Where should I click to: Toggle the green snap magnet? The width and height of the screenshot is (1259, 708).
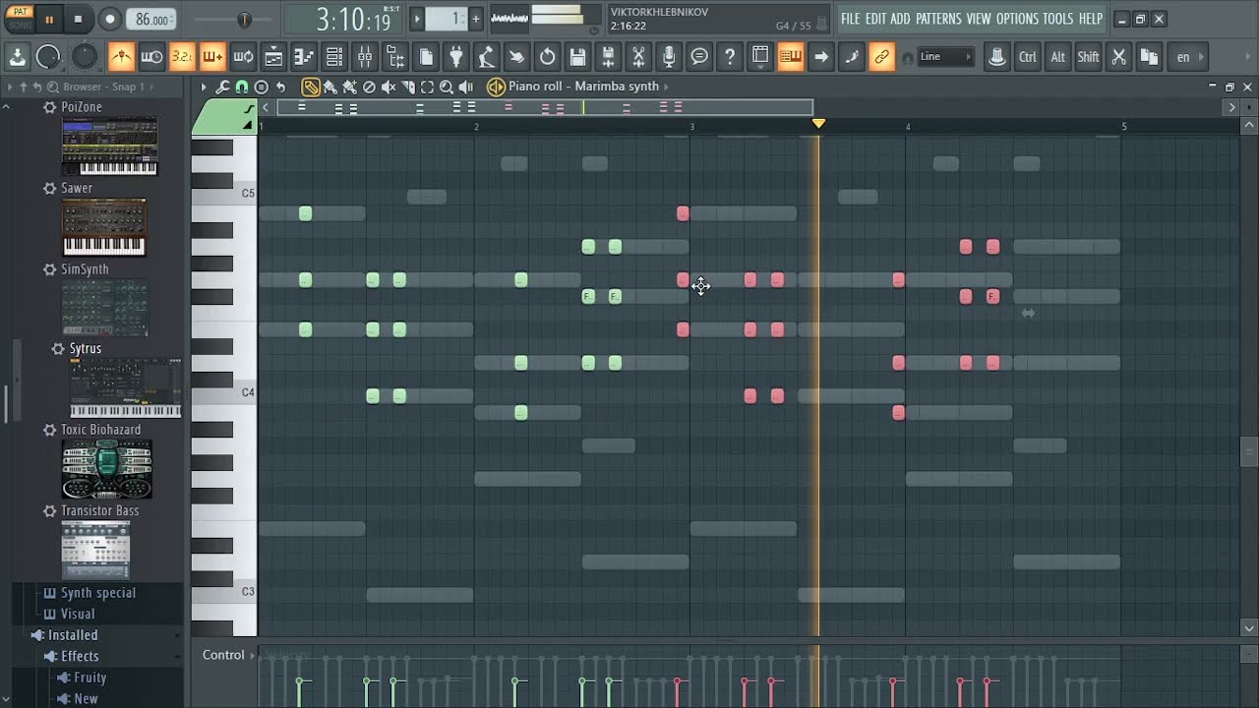pos(242,87)
